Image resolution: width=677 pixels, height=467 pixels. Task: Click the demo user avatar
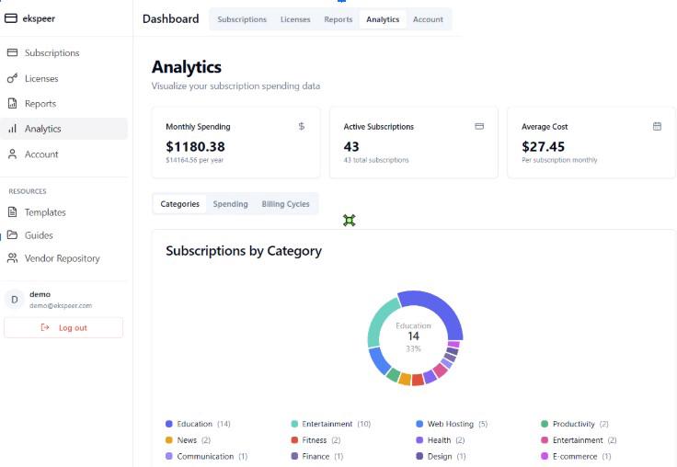pos(14,299)
